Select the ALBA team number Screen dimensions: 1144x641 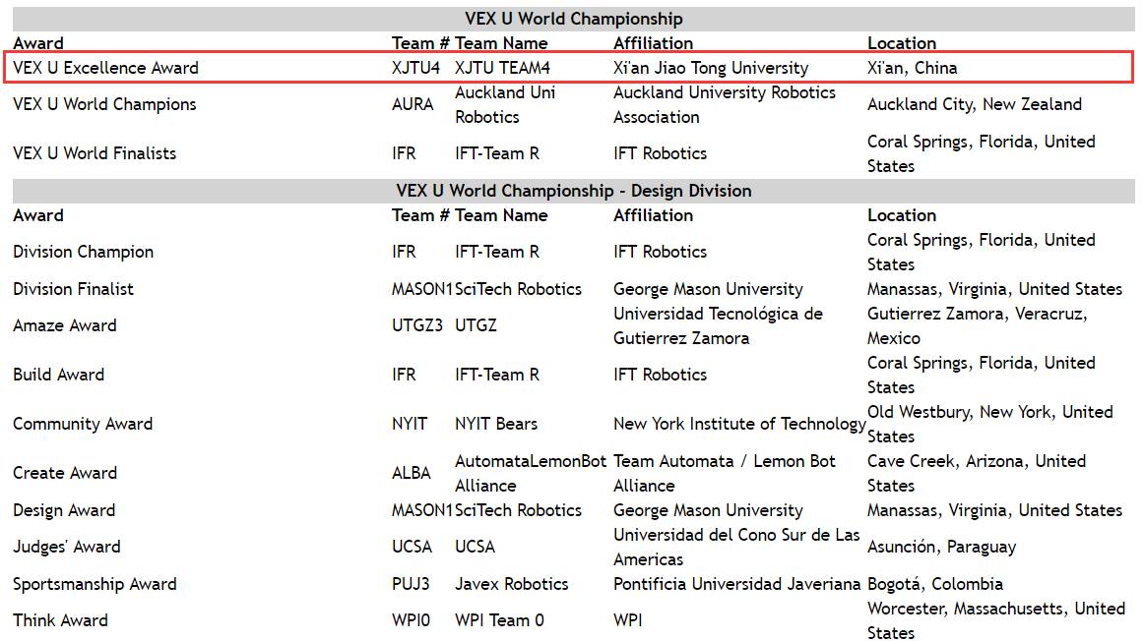(x=412, y=473)
